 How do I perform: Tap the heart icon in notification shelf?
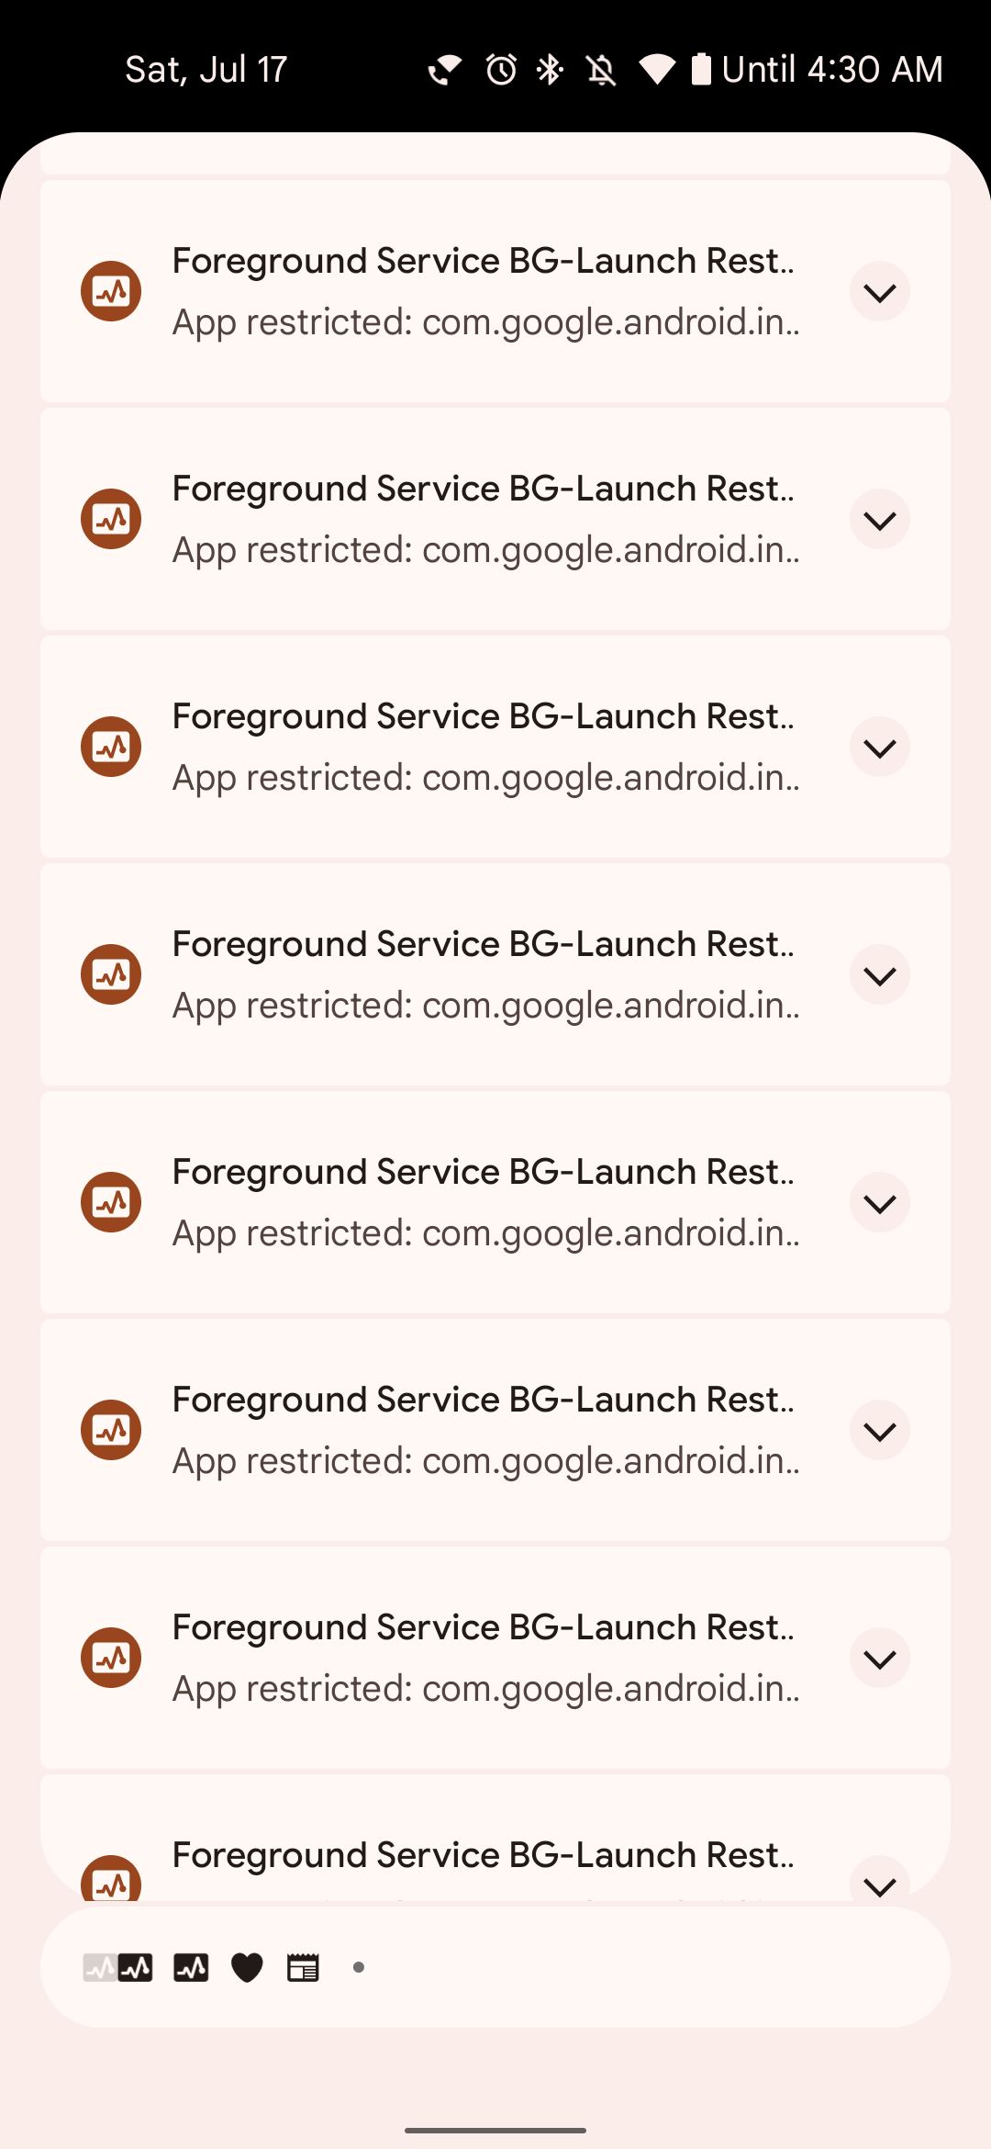coord(247,1967)
